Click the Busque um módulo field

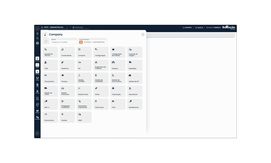point(64,42)
